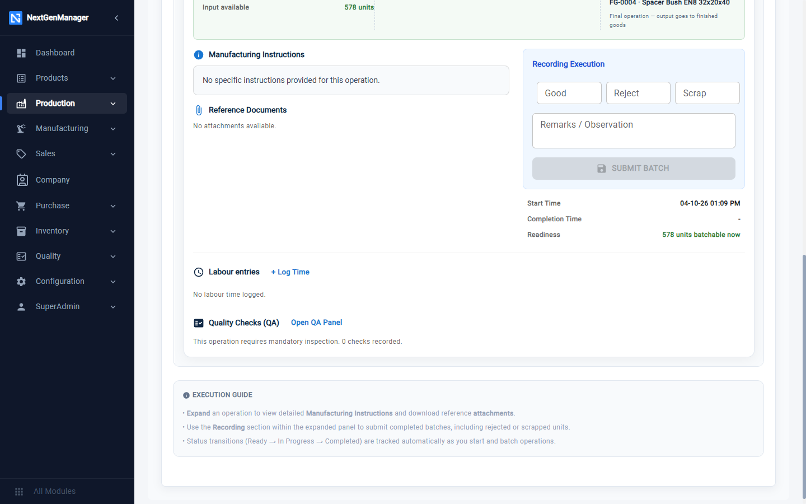The width and height of the screenshot is (806, 504).
Task: Click the Products list icon
Action: [x=21, y=78]
